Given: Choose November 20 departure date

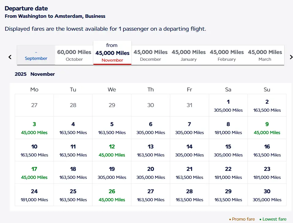Looking at the screenshot, I should coord(151,173).
